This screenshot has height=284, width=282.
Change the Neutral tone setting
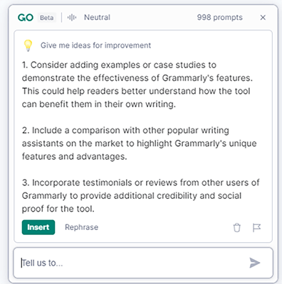[x=97, y=17]
